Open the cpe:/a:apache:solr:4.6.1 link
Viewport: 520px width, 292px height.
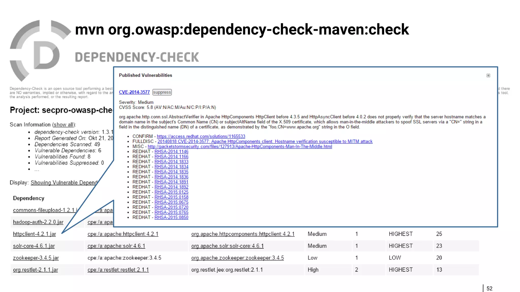(116, 246)
